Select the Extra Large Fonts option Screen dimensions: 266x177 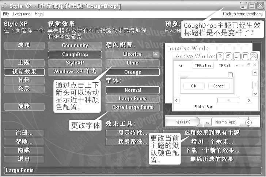point(133,107)
